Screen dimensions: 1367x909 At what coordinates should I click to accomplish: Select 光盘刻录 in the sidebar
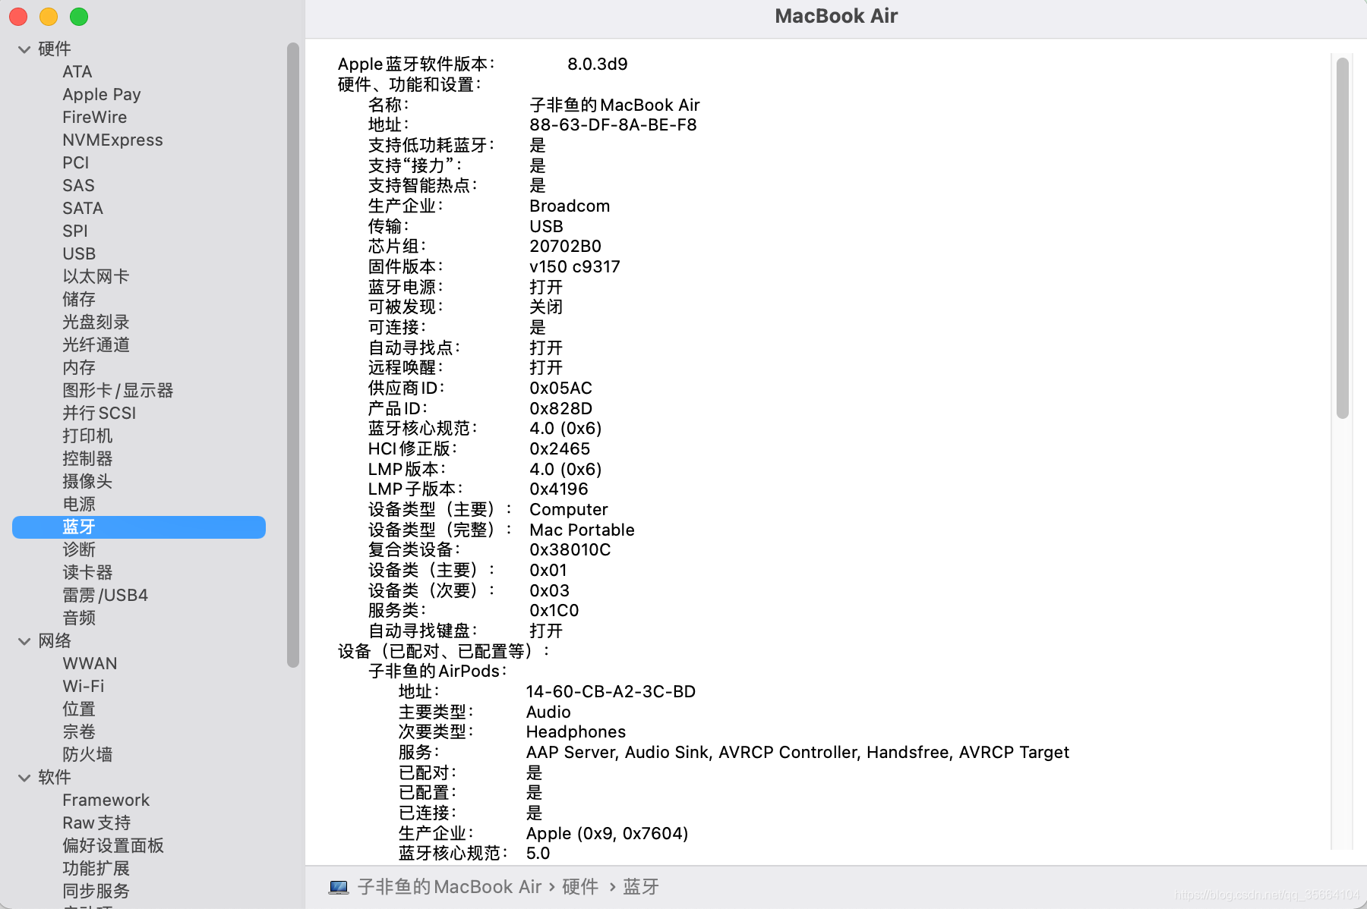96,322
